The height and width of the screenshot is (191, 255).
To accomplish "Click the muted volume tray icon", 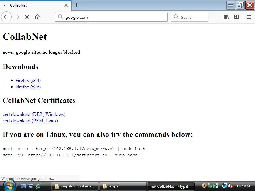I will 230,186.
